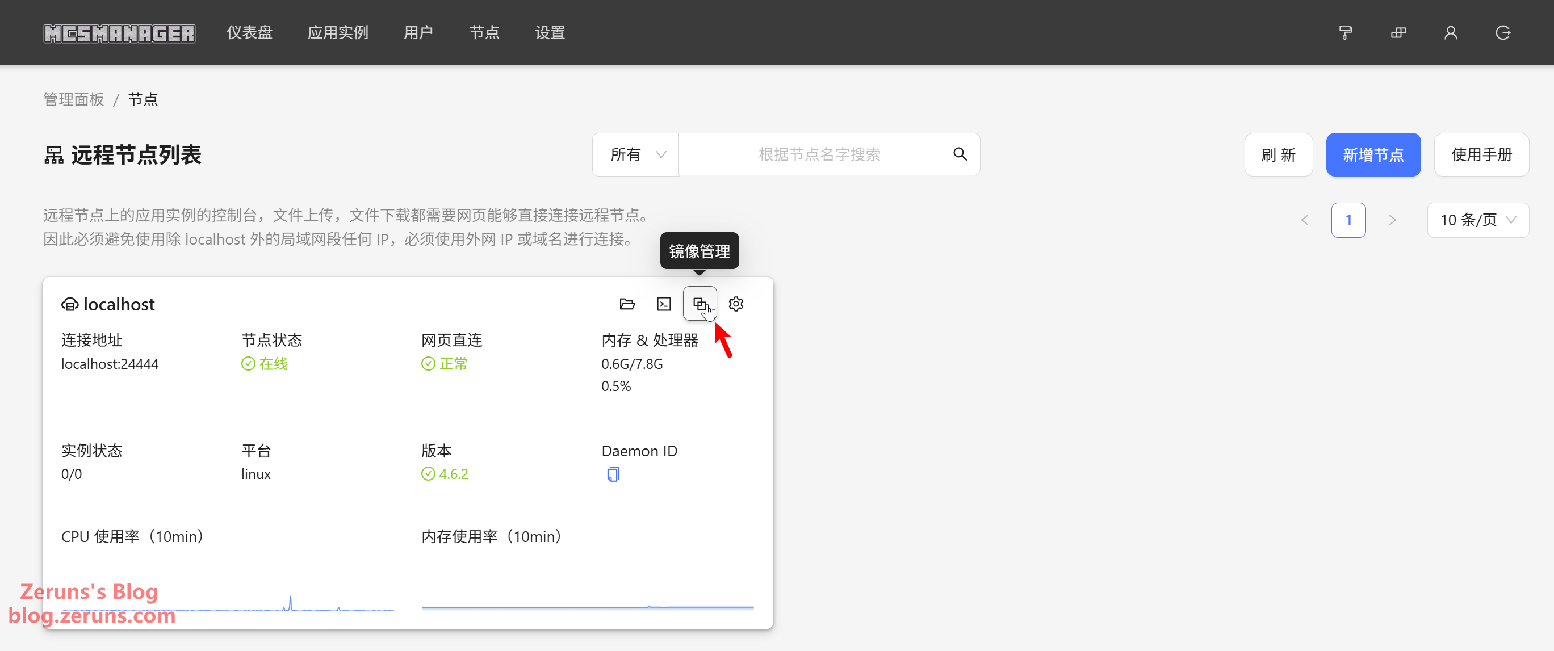Click the 平台 label
The image size is (1554, 651).
tap(257, 451)
